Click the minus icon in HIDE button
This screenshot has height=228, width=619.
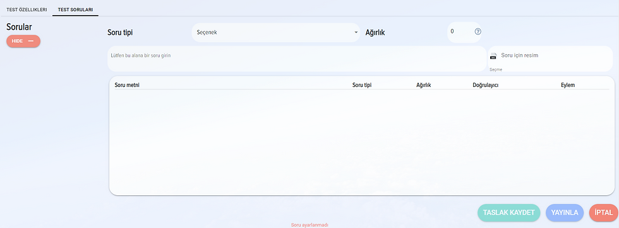31,41
